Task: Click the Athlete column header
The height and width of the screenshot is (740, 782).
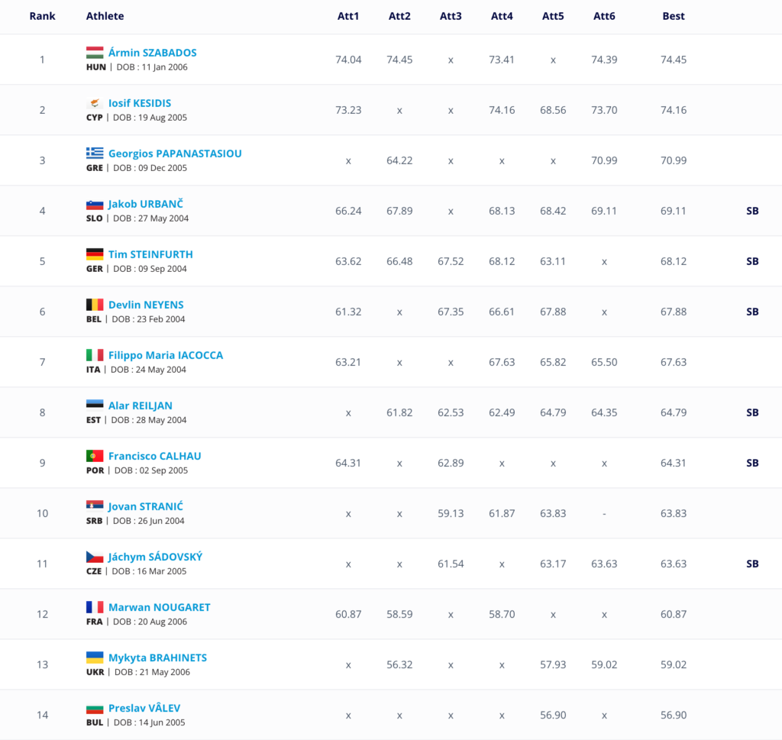Action: 105,16
